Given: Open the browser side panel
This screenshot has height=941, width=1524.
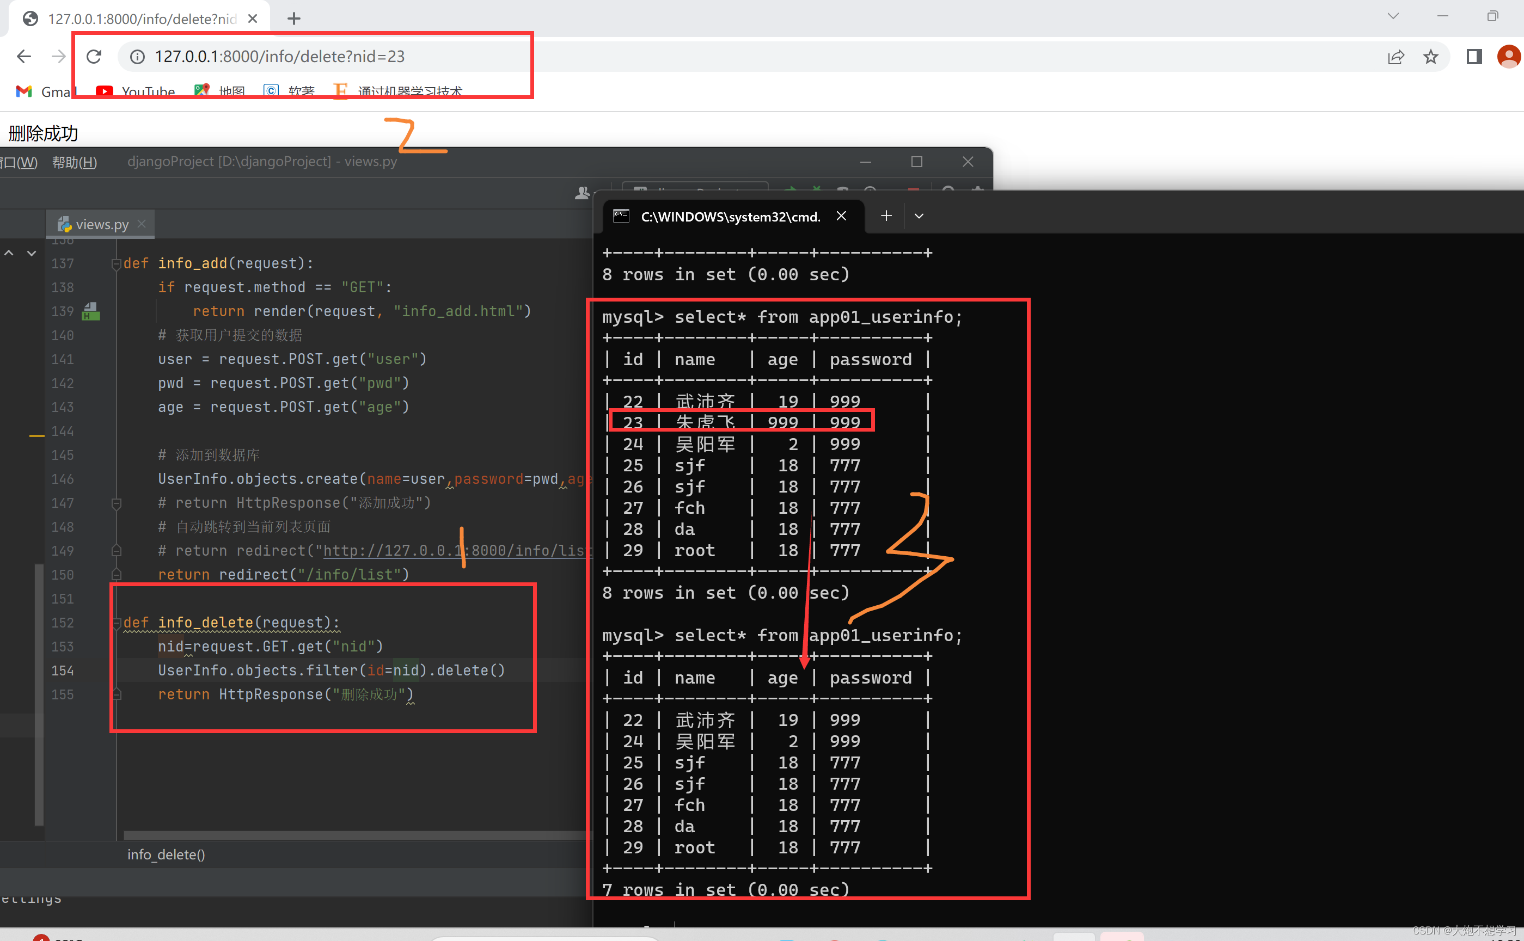Looking at the screenshot, I should click(x=1473, y=57).
